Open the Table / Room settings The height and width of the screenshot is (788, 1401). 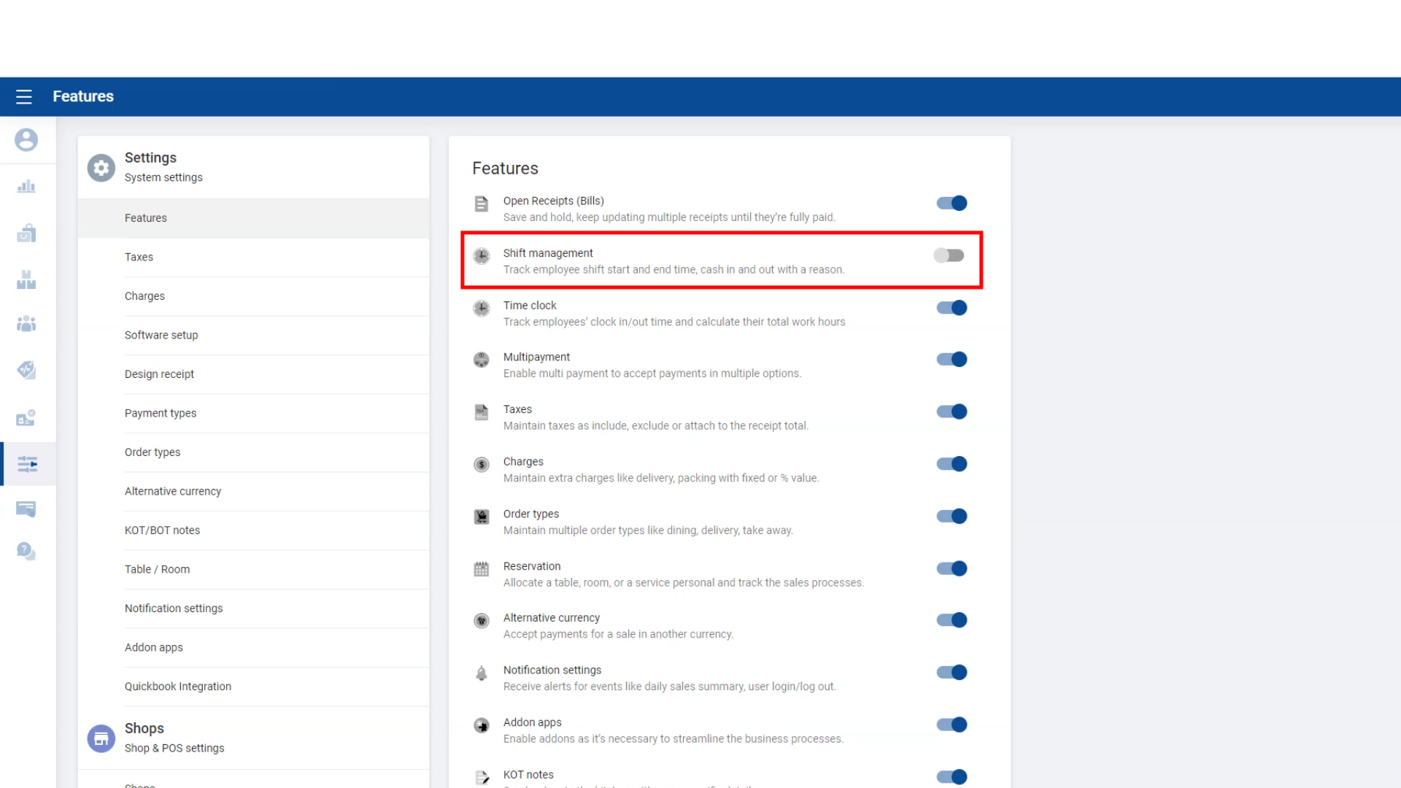(157, 569)
